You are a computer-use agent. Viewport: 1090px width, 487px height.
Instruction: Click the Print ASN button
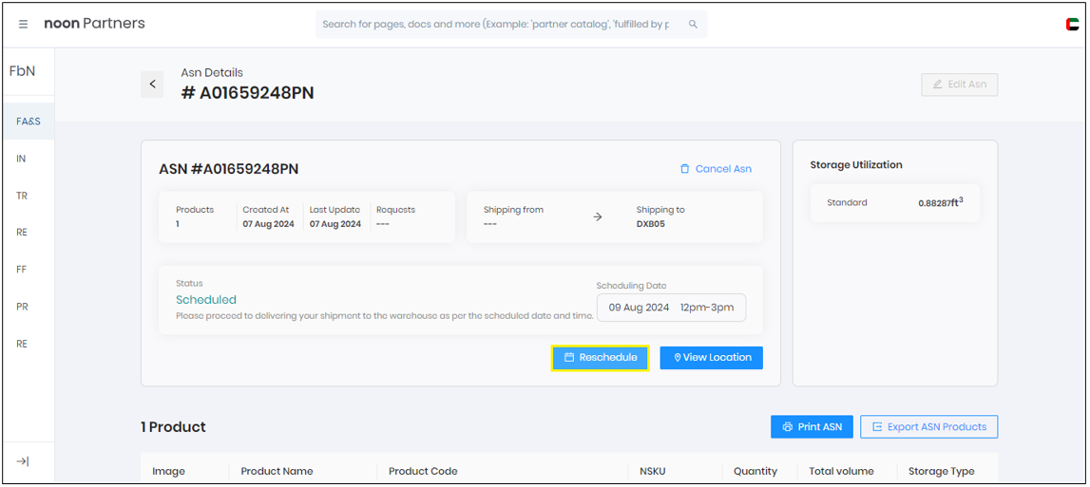tap(812, 426)
